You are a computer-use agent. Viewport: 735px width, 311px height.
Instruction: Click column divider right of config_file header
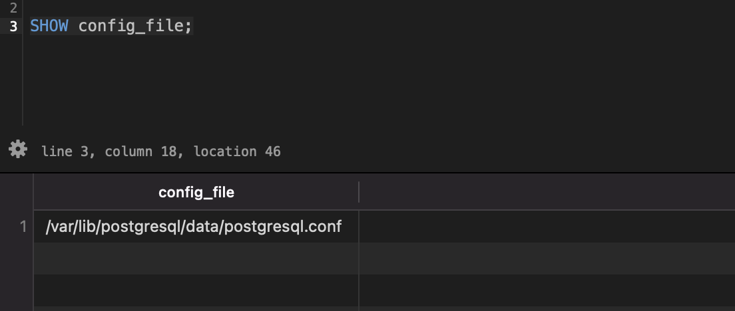tap(359, 193)
